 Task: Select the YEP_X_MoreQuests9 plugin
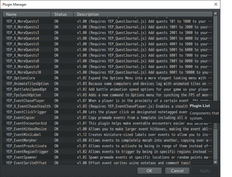(x=108, y=67)
